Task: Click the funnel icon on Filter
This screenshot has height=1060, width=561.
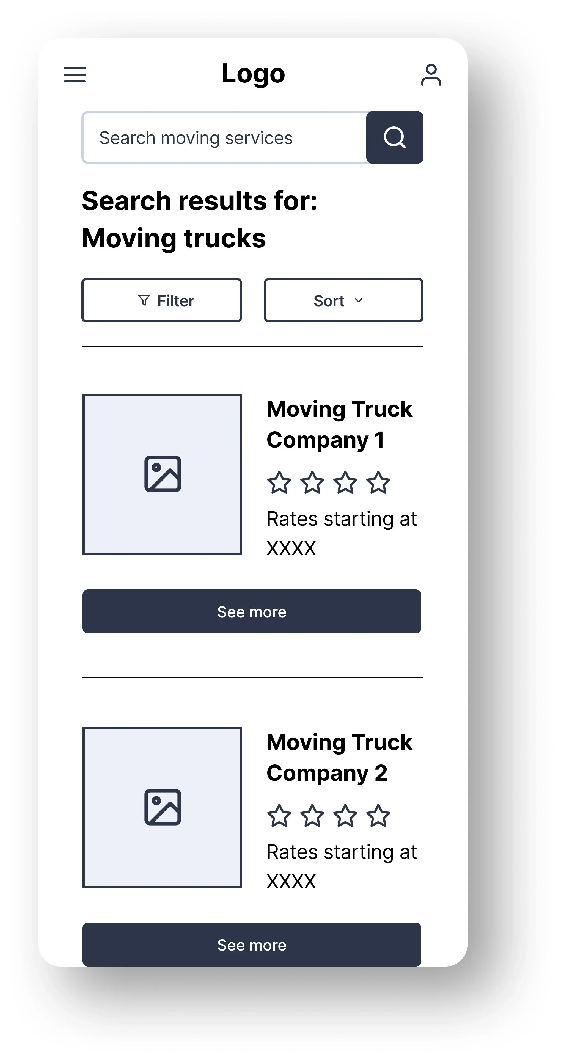Action: pyautogui.click(x=144, y=300)
